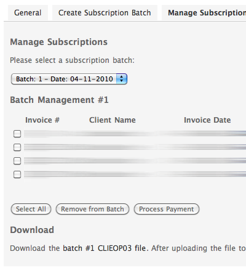The image size is (246, 270).
Task: Check the second invoice row checkbox
Action: (x=17, y=147)
